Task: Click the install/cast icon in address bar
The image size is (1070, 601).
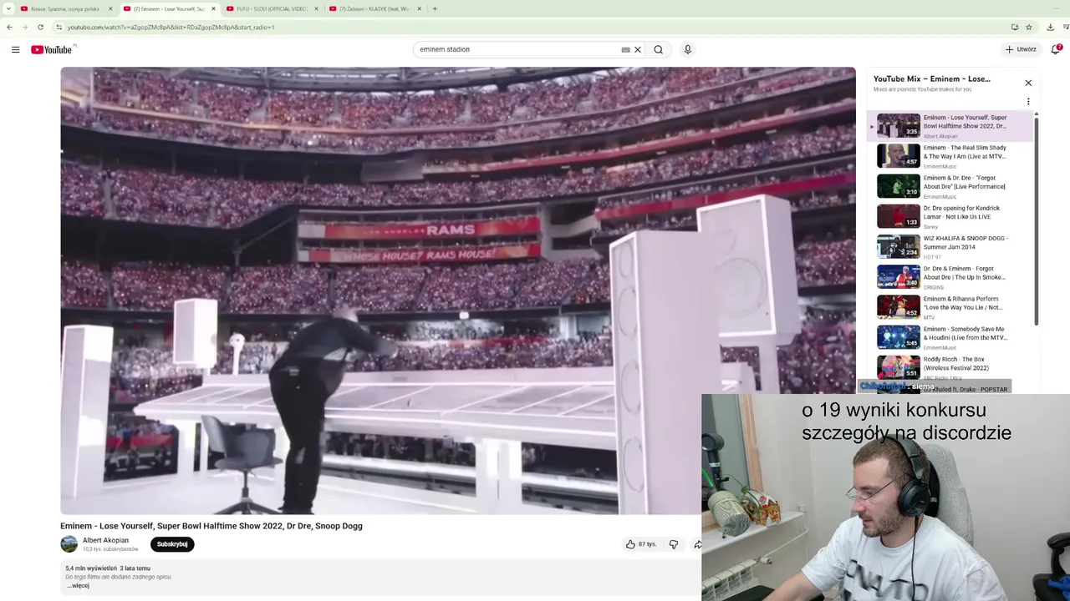Action: point(1015,27)
